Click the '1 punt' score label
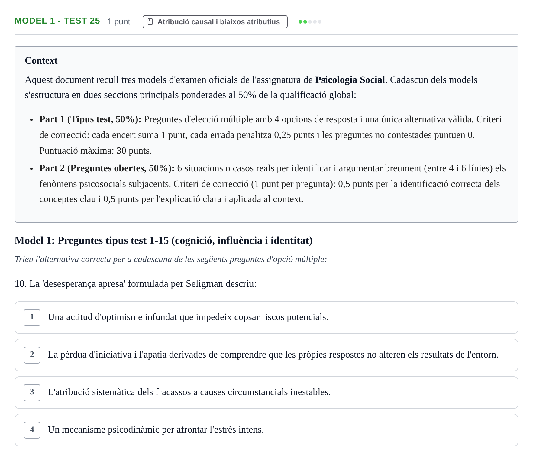The image size is (533, 461). 119,21
